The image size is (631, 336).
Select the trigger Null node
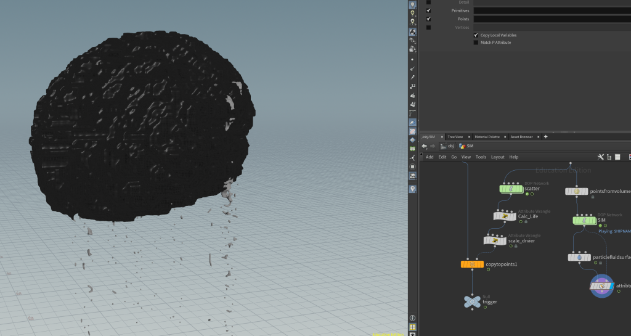point(472,301)
